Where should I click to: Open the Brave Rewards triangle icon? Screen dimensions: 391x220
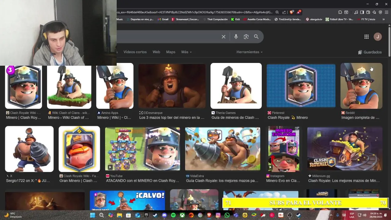click(298, 12)
